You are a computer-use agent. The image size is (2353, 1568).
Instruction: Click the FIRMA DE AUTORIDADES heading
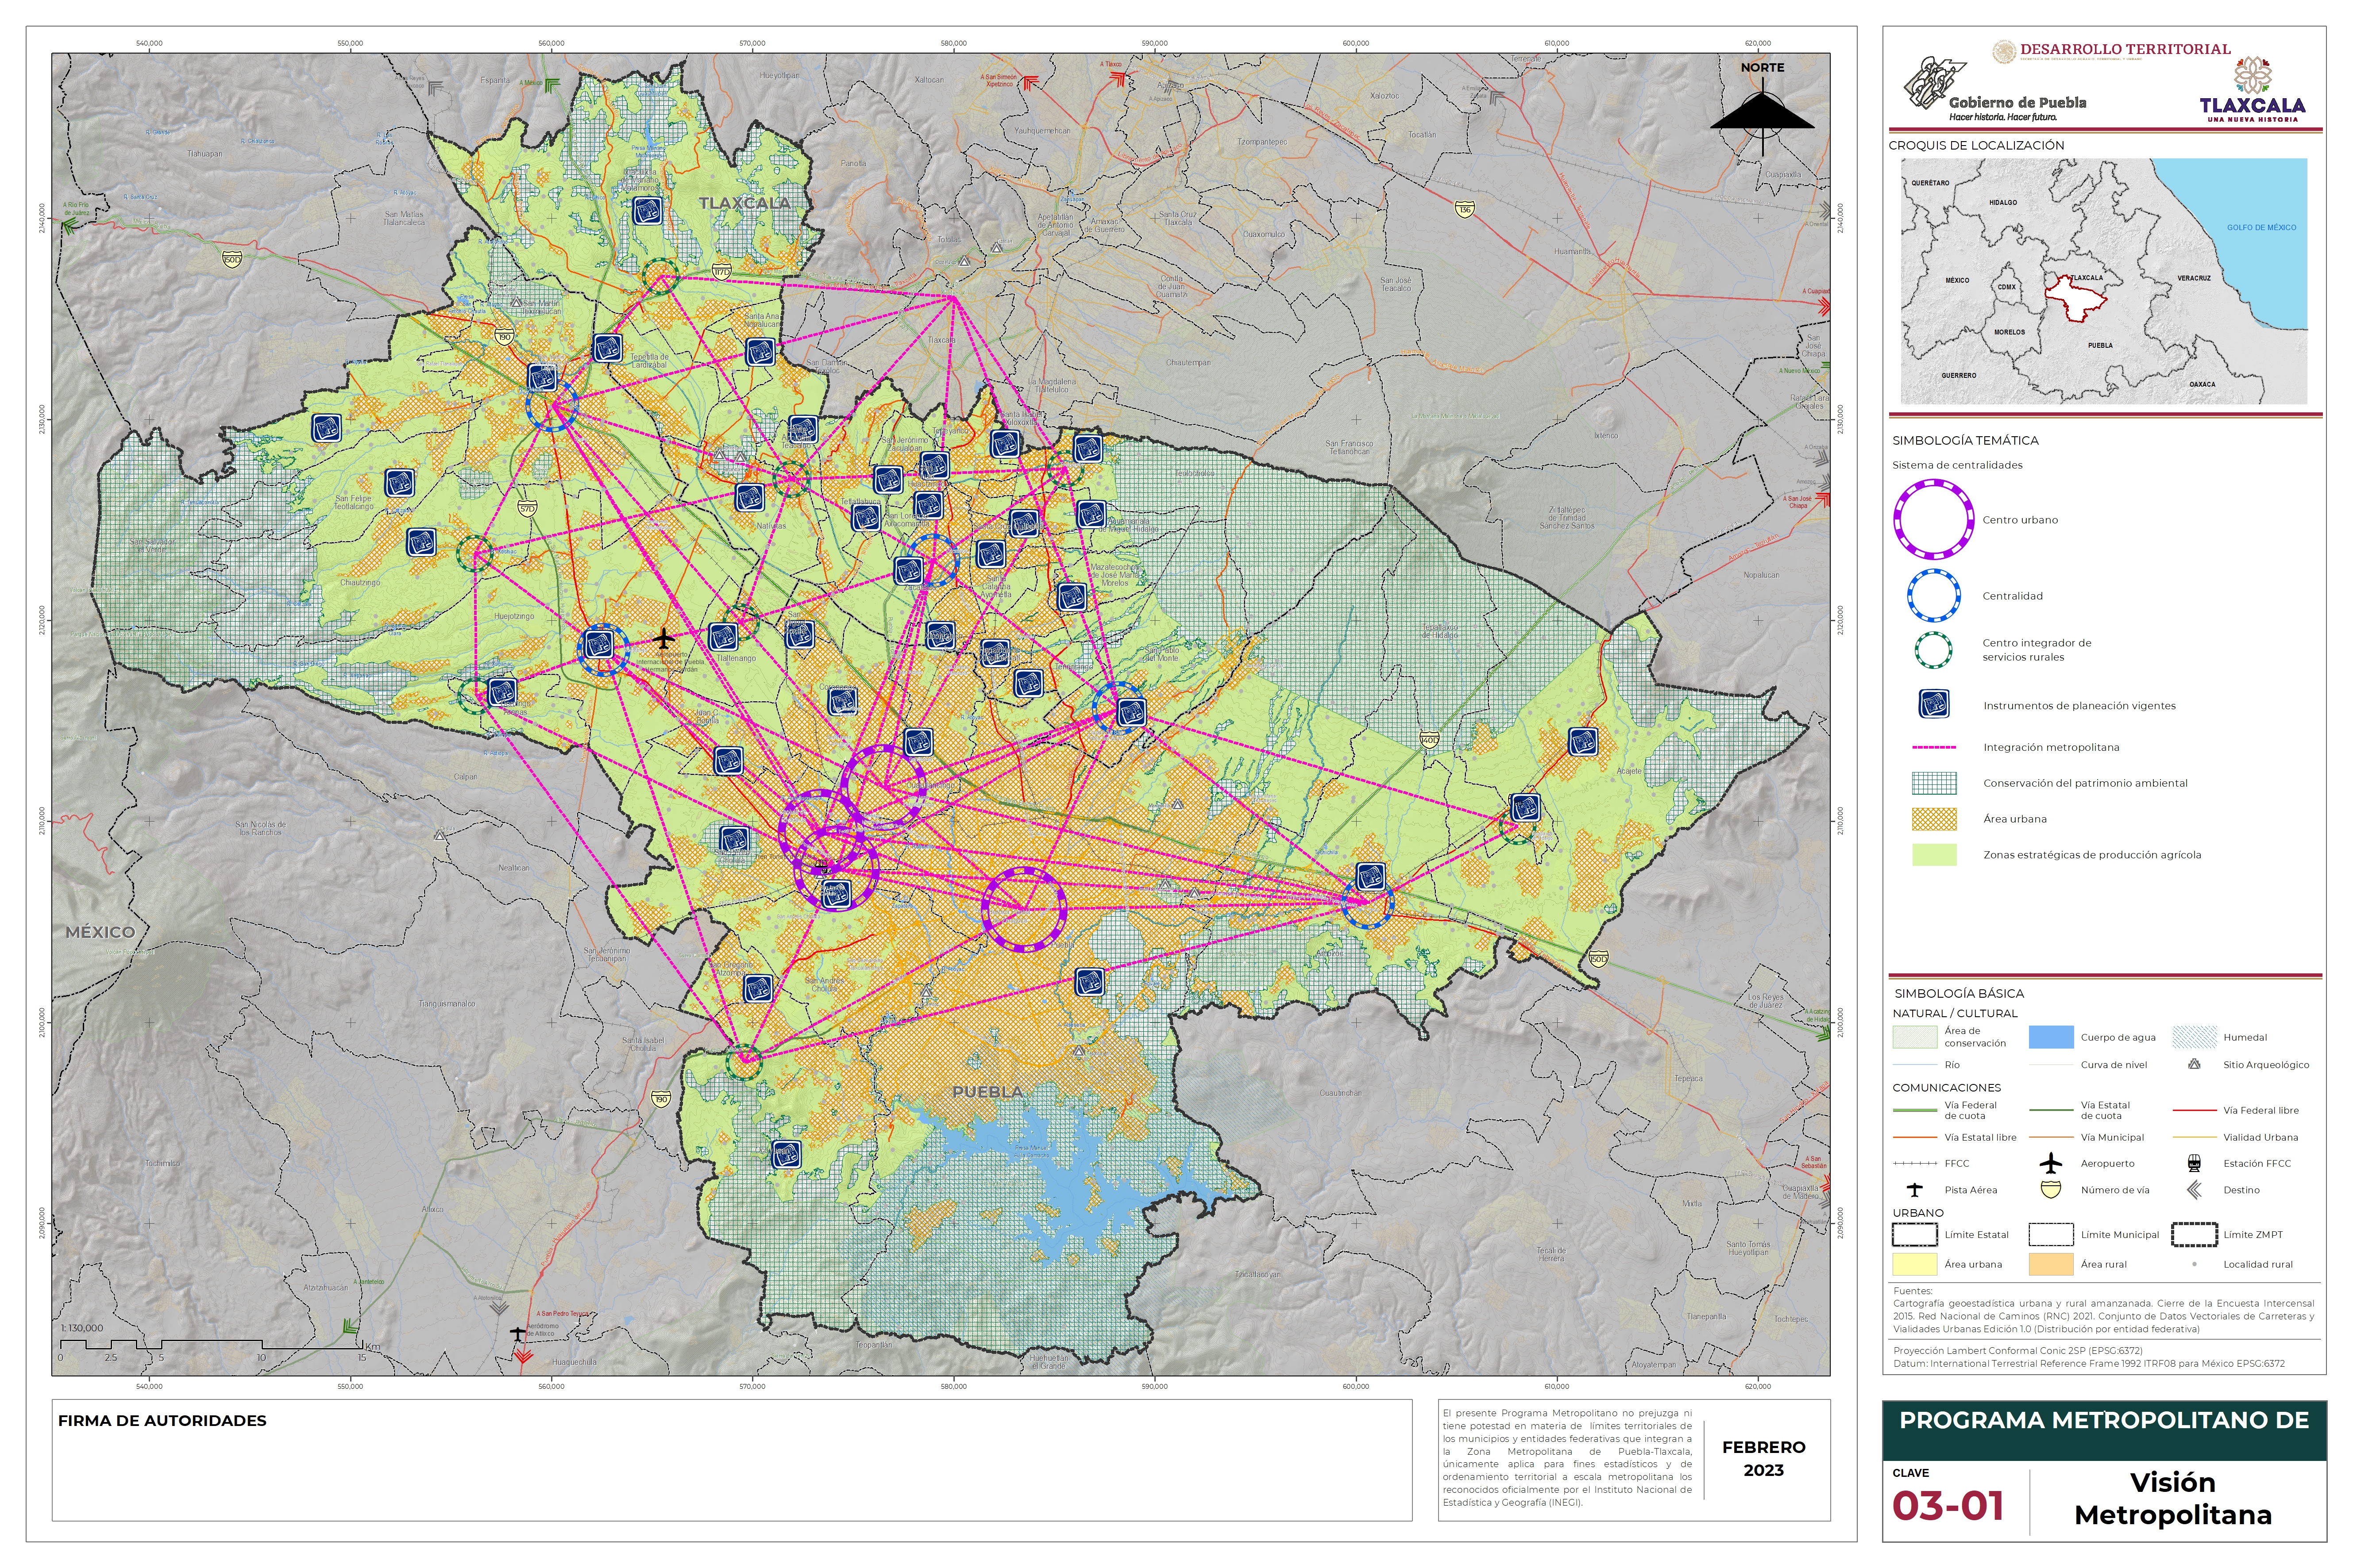pos(162,1421)
